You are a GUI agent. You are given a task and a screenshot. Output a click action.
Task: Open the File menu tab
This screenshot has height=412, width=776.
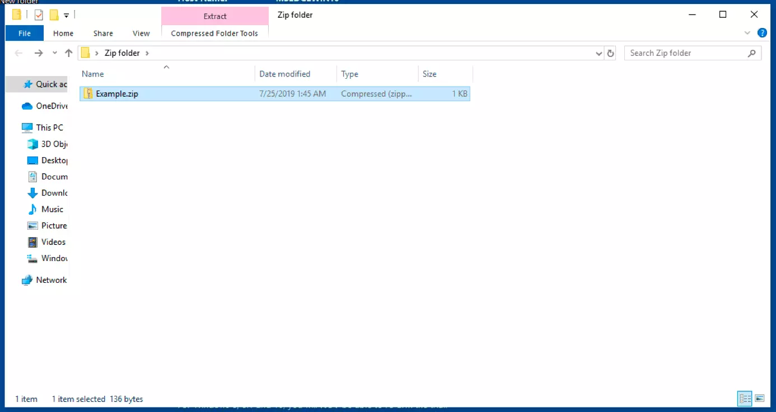[25, 33]
